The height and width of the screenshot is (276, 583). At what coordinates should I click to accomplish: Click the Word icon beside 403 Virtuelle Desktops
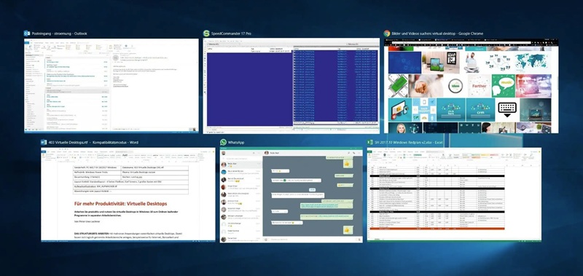(x=44, y=142)
